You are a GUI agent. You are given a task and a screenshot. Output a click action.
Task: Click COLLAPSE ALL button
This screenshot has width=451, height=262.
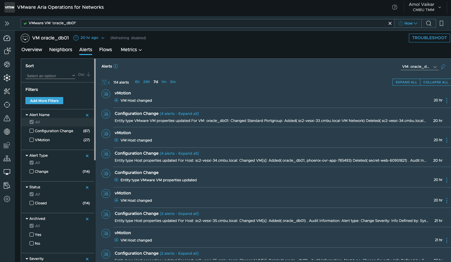click(435, 82)
